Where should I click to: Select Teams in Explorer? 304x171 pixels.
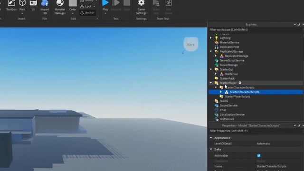[x=224, y=101]
